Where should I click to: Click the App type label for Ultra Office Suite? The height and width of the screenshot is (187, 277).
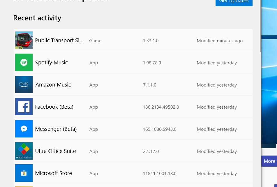pyautogui.click(x=93, y=151)
